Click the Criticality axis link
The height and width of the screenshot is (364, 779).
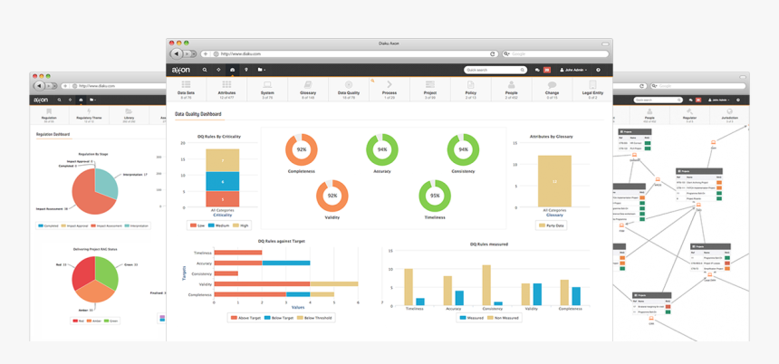(x=223, y=215)
